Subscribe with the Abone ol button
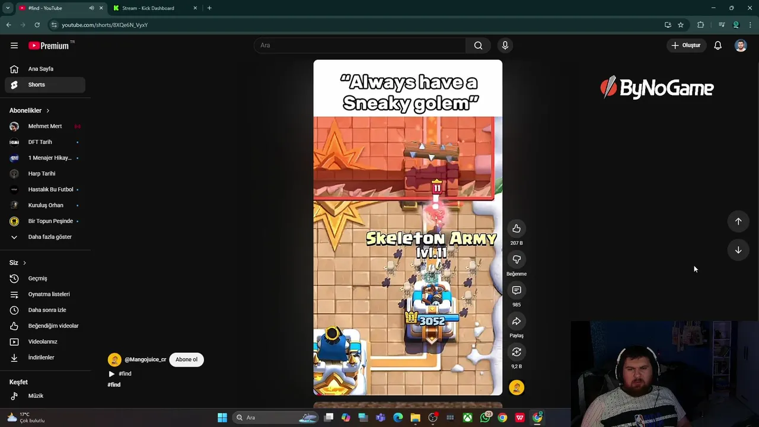759x427 pixels. coord(186,359)
